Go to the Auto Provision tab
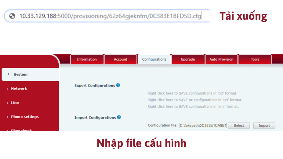Screen dimensions: 283x159 click(x=221, y=59)
